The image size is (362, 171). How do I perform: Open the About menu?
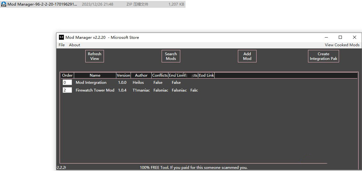[x=74, y=45]
